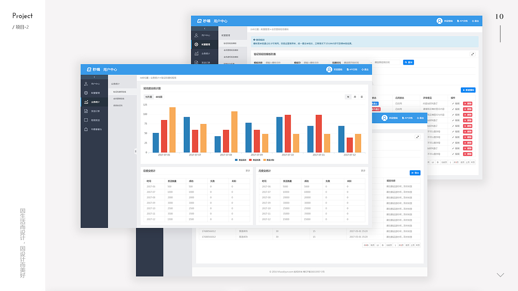The height and width of the screenshot is (291, 518).
Task: Click user avatar in the back top window header
Action: click(x=439, y=21)
